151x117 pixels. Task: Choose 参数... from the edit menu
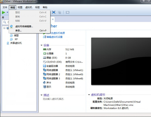[x=30, y=31]
